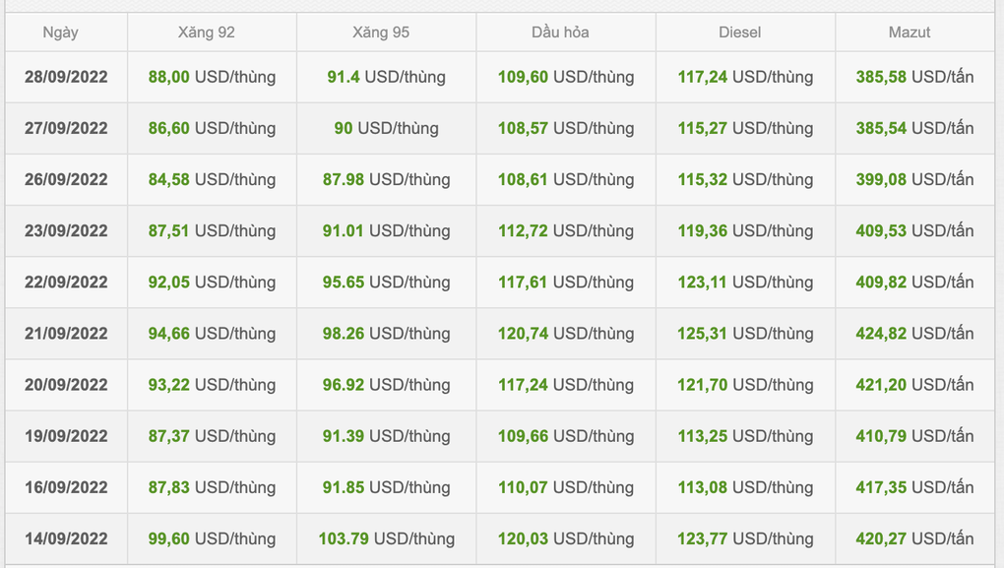Select the 409,82 USD/tấn Mazut cell
The image size is (1004, 568).
coord(914,282)
